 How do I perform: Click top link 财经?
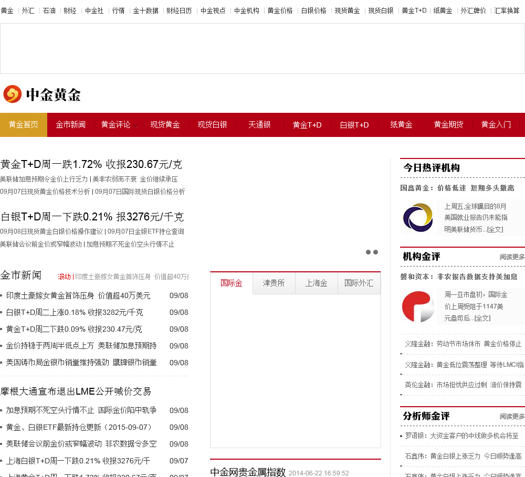pyautogui.click(x=70, y=10)
